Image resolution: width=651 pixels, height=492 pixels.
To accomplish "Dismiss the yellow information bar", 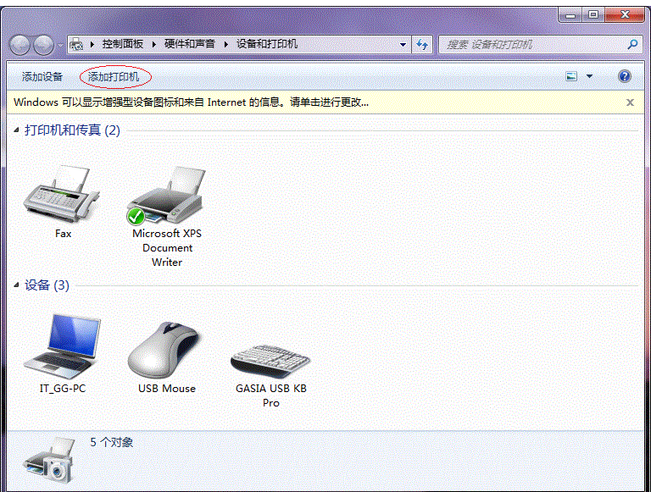I will pyautogui.click(x=630, y=102).
